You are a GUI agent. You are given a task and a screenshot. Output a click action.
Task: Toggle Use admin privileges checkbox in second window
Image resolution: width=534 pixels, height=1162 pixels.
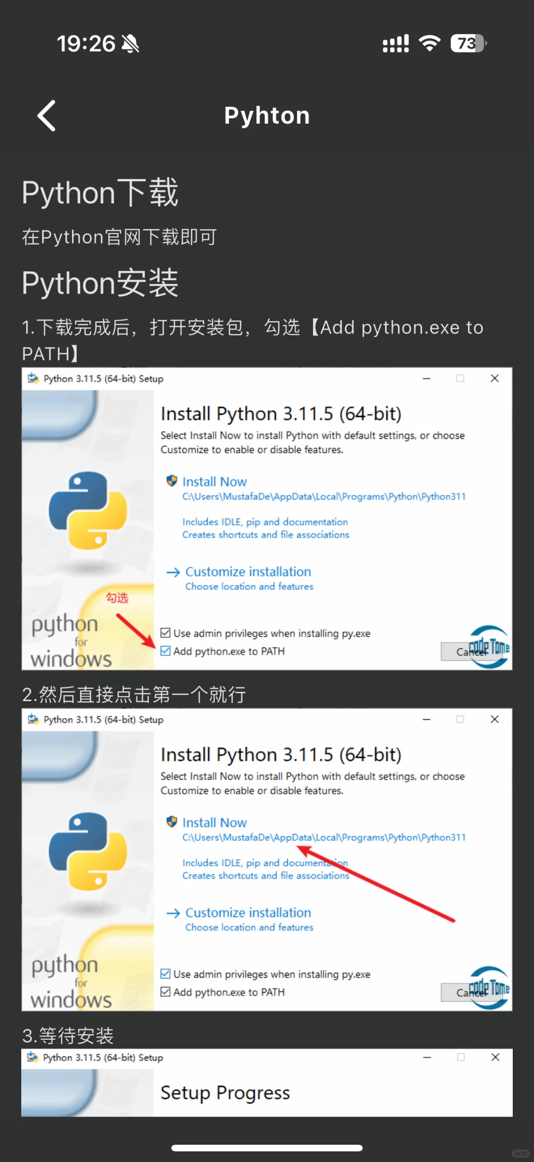pyautogui.click(x=166, y=974)
